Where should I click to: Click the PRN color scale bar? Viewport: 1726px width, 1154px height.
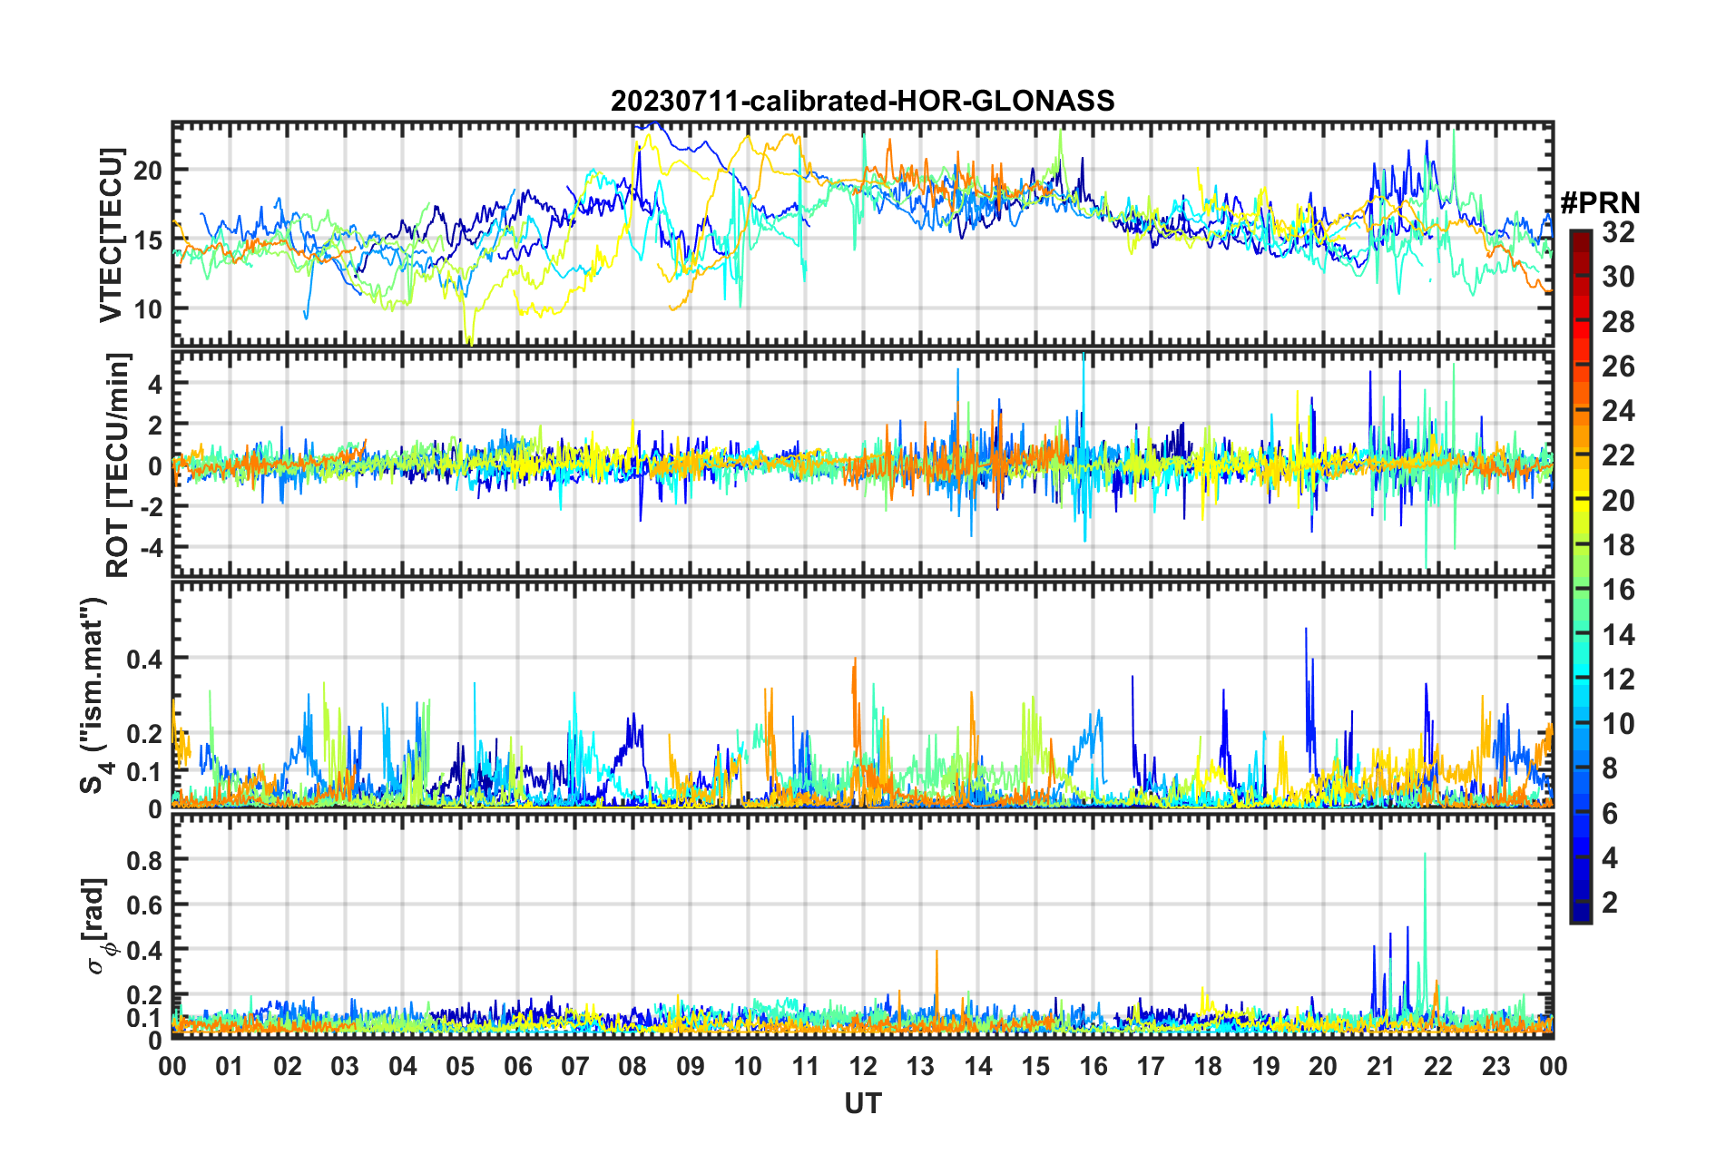[1580, 576]
